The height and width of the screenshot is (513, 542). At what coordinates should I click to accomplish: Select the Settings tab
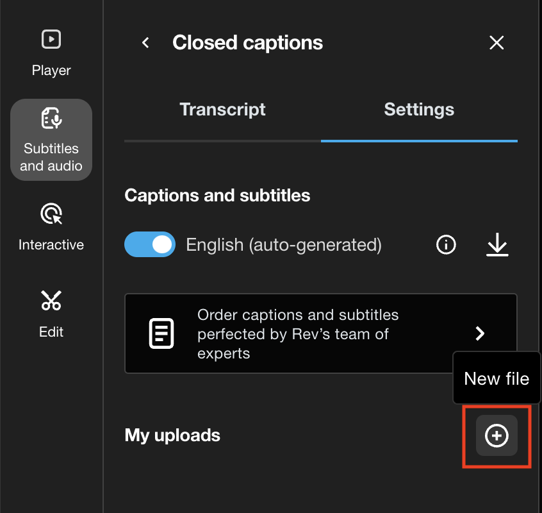tap(419, 110)
